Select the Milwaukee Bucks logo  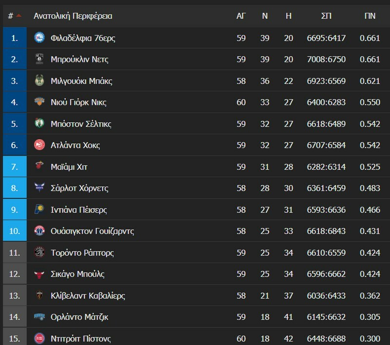39,79
